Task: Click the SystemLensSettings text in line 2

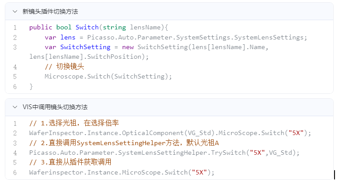Action: tap(269, 37)
